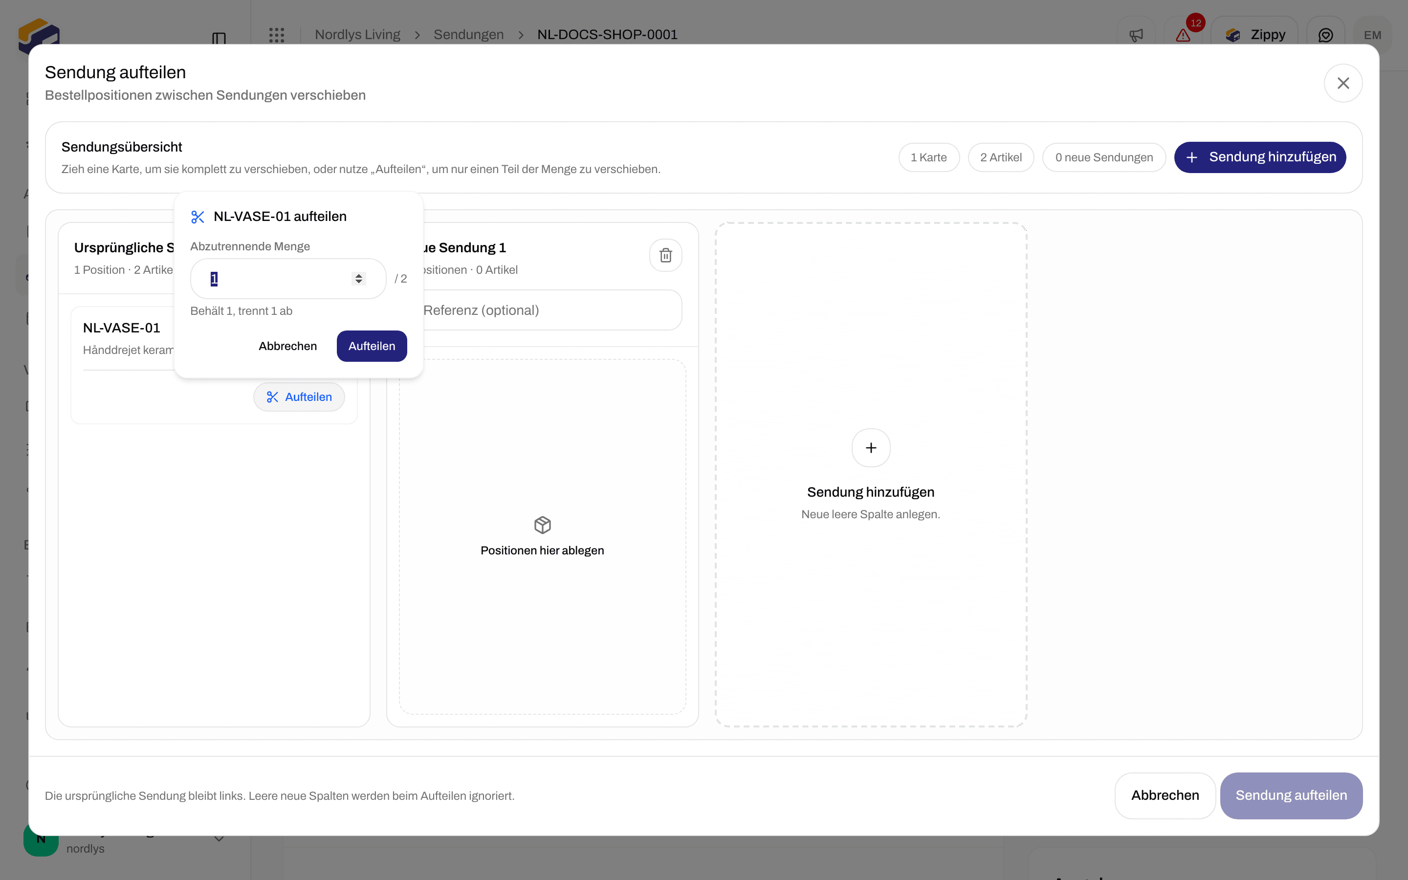Image resolution: width=1408 pixels, height=880 pixels.
Task: Click the box icon in the drop zone
Action: point(542,525)
